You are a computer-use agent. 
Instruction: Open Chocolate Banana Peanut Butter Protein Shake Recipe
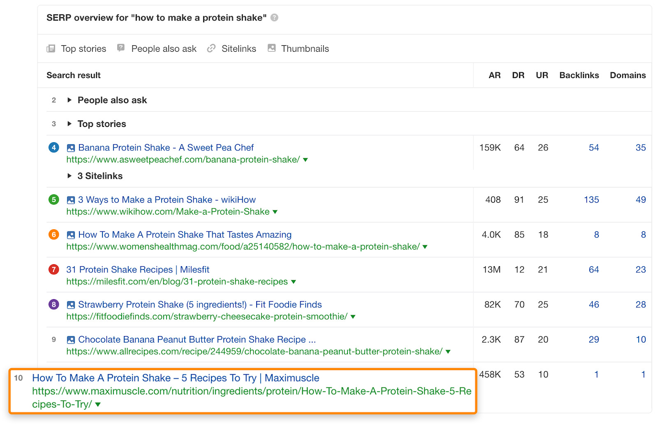[x=197, y=339]
